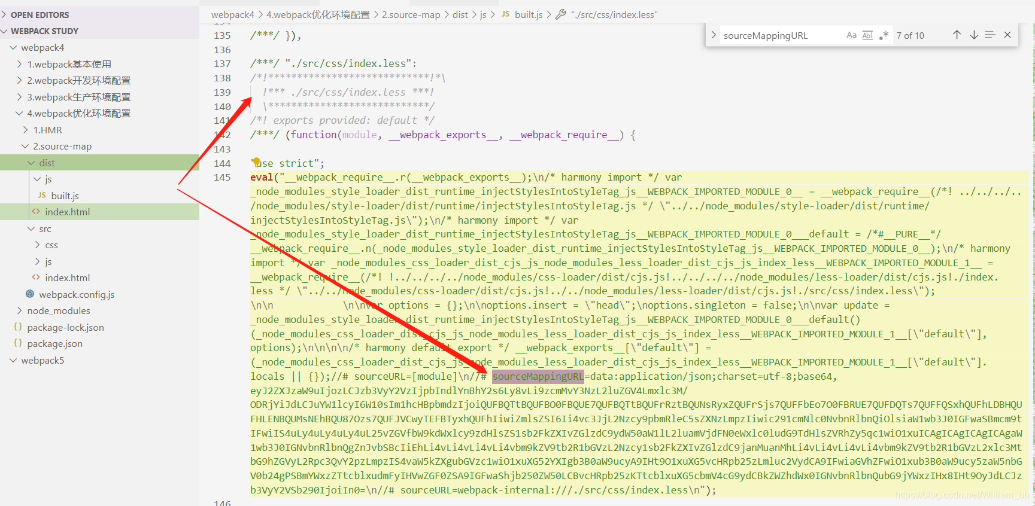Go to previous match arrow
This screenshot has height=506, width=1035.
pyautogui.click(x=957, y=35)
